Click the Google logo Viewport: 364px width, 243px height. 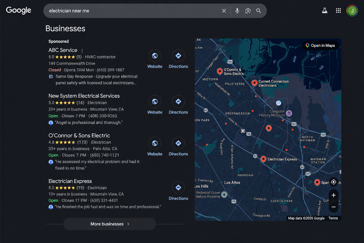[x=19, y=10]
